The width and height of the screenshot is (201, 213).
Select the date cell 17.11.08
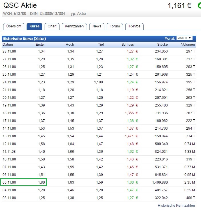[x=9, y=121]
